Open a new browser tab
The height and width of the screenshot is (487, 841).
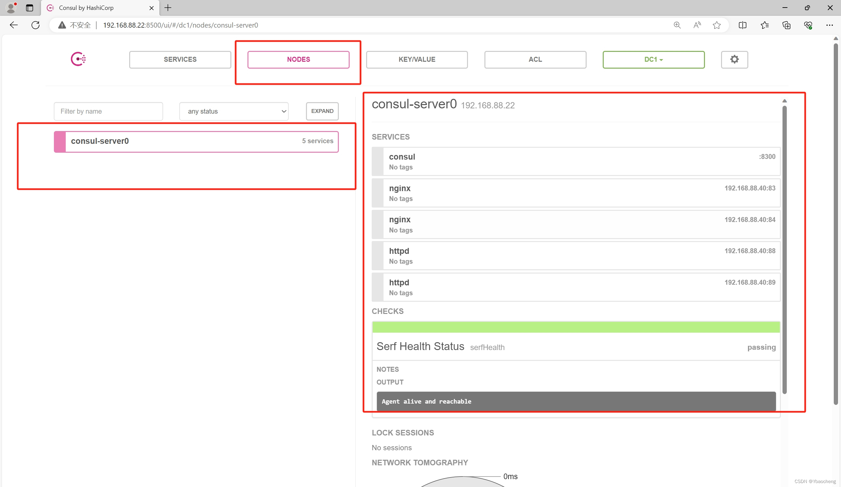point(168,8)
